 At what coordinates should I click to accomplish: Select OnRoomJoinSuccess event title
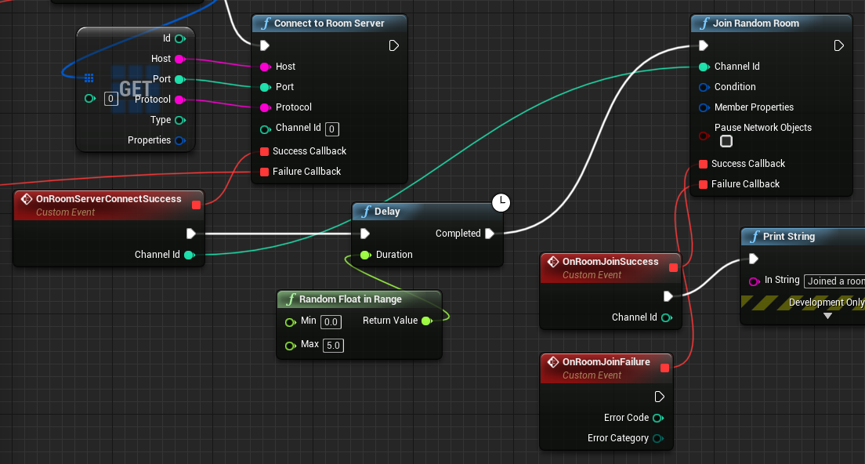(x=610, y=262)
